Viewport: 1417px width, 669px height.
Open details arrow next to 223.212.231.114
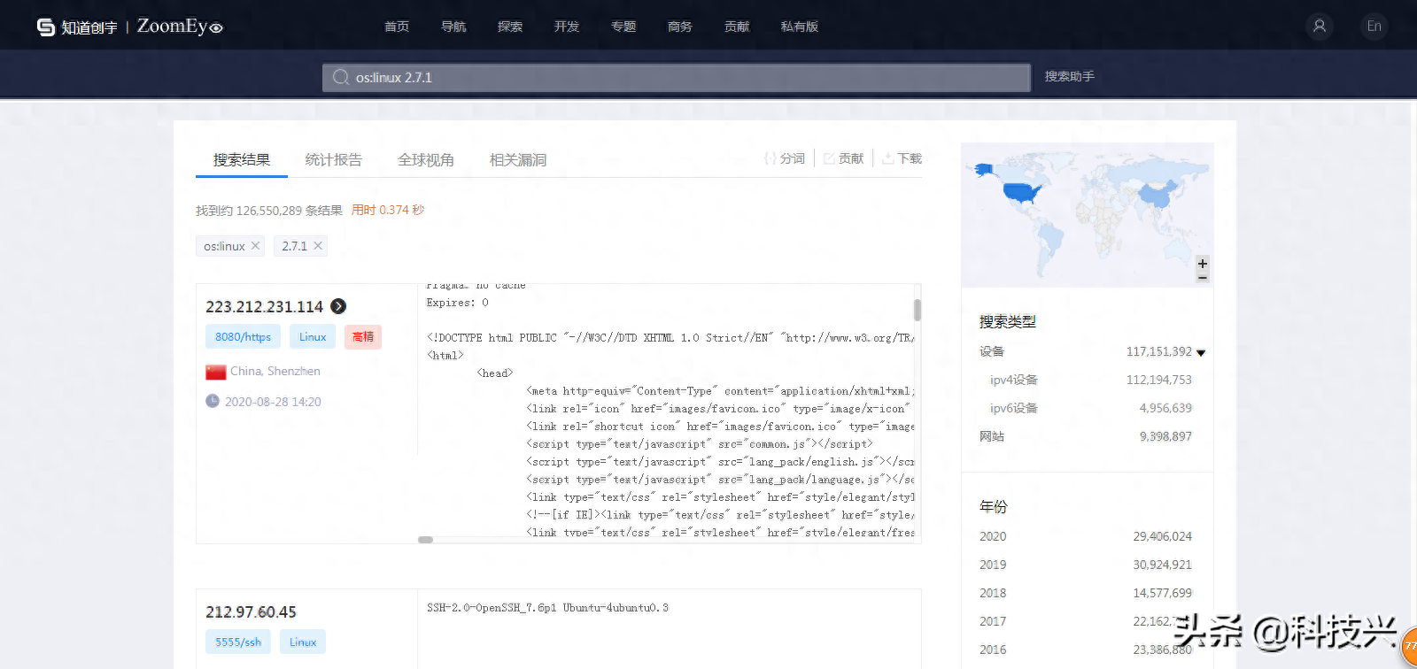[x=338, y=306]
